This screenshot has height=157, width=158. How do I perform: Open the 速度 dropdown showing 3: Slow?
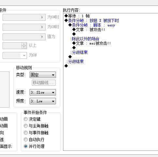tap(43, 92)
